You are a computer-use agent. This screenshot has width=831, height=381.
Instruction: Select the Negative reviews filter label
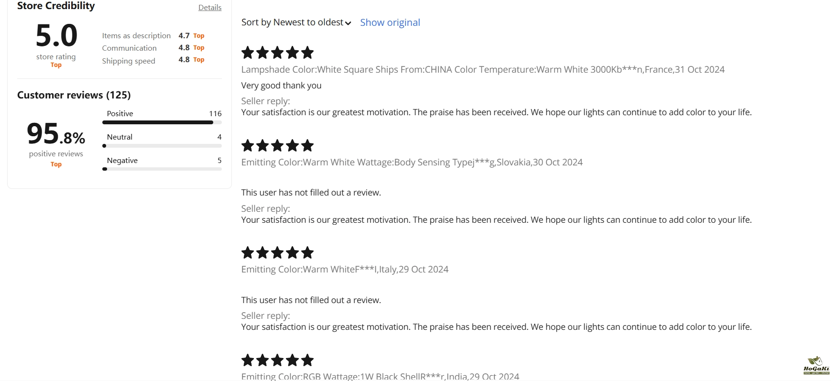point(122,160)
